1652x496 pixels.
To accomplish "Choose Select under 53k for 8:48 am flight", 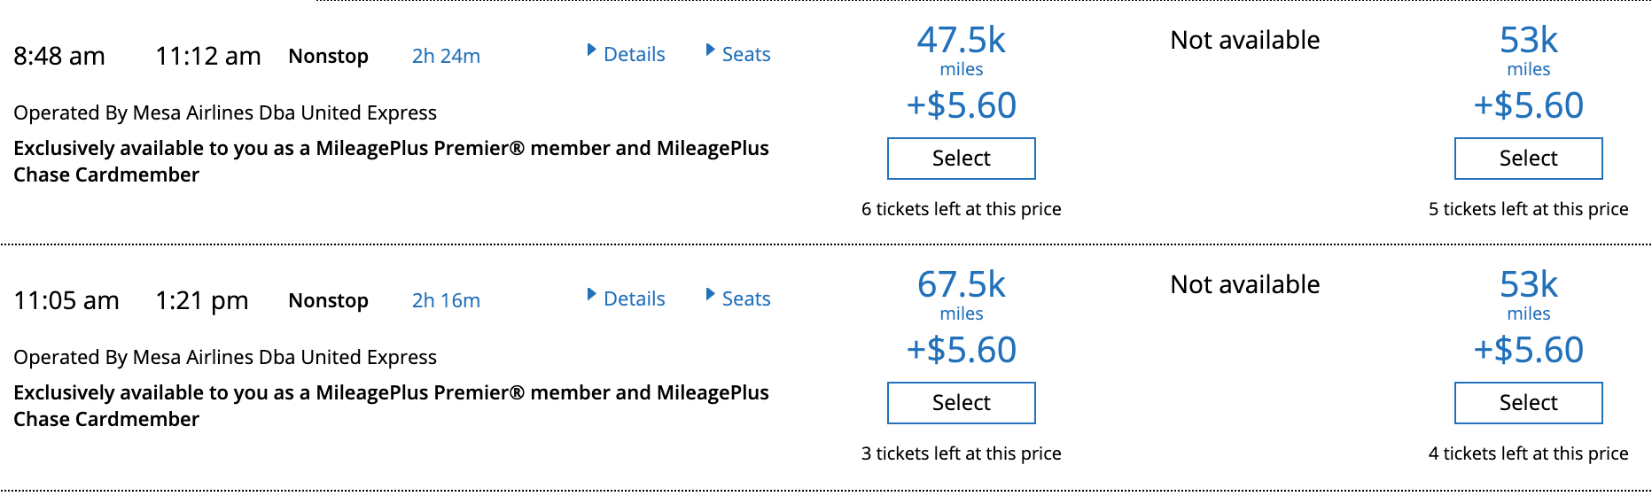I will pyautogui.click(x=1528, y=159).
